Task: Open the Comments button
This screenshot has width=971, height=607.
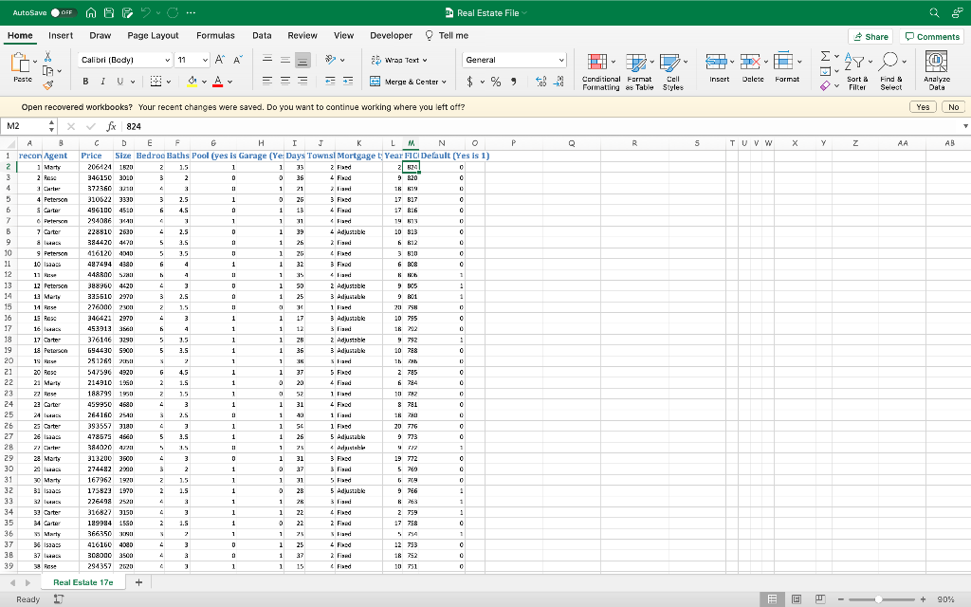Action: (x=932, y=37)
